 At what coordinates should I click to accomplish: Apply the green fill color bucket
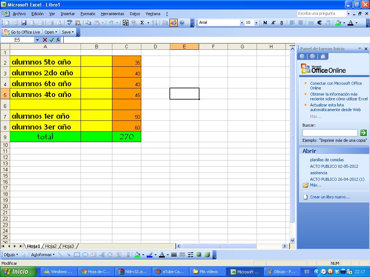[x=338, y=23]
